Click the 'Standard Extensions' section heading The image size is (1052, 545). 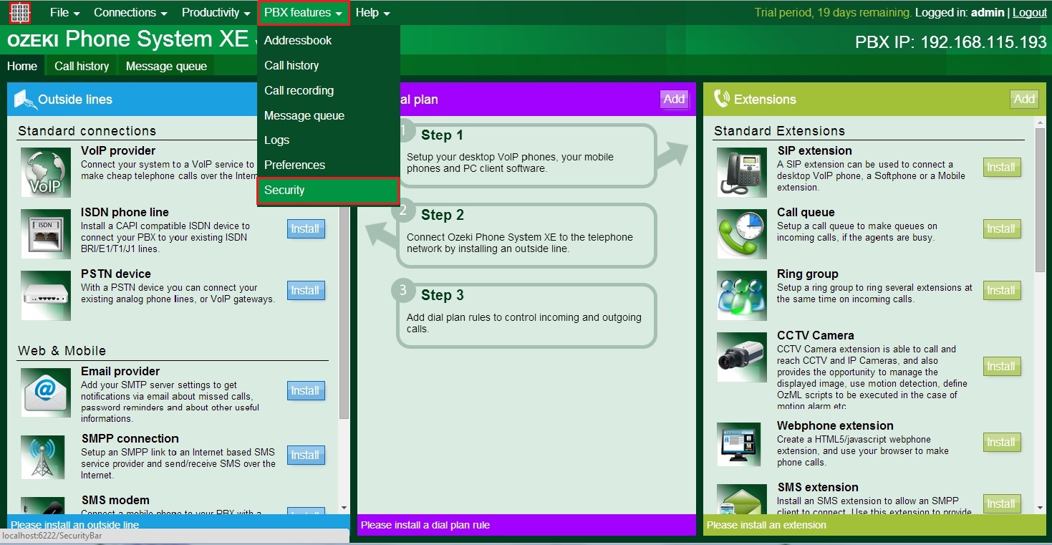(779, 131)
